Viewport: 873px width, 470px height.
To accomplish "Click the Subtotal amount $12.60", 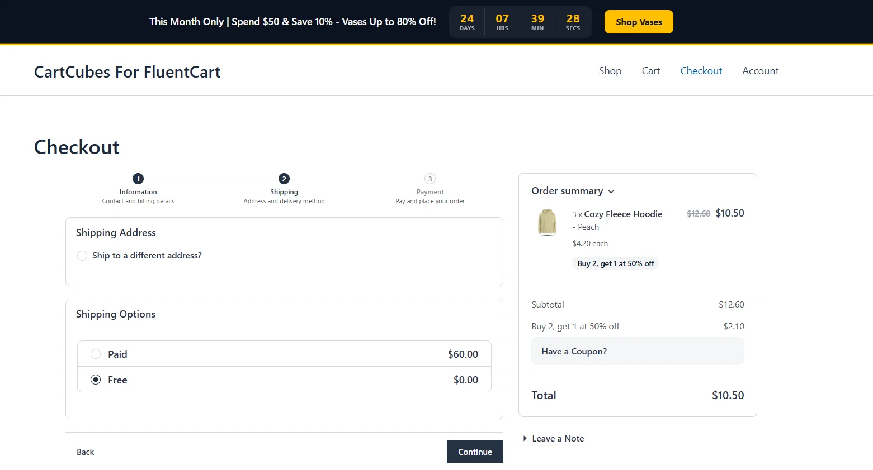I will click(x=732, y=305).
